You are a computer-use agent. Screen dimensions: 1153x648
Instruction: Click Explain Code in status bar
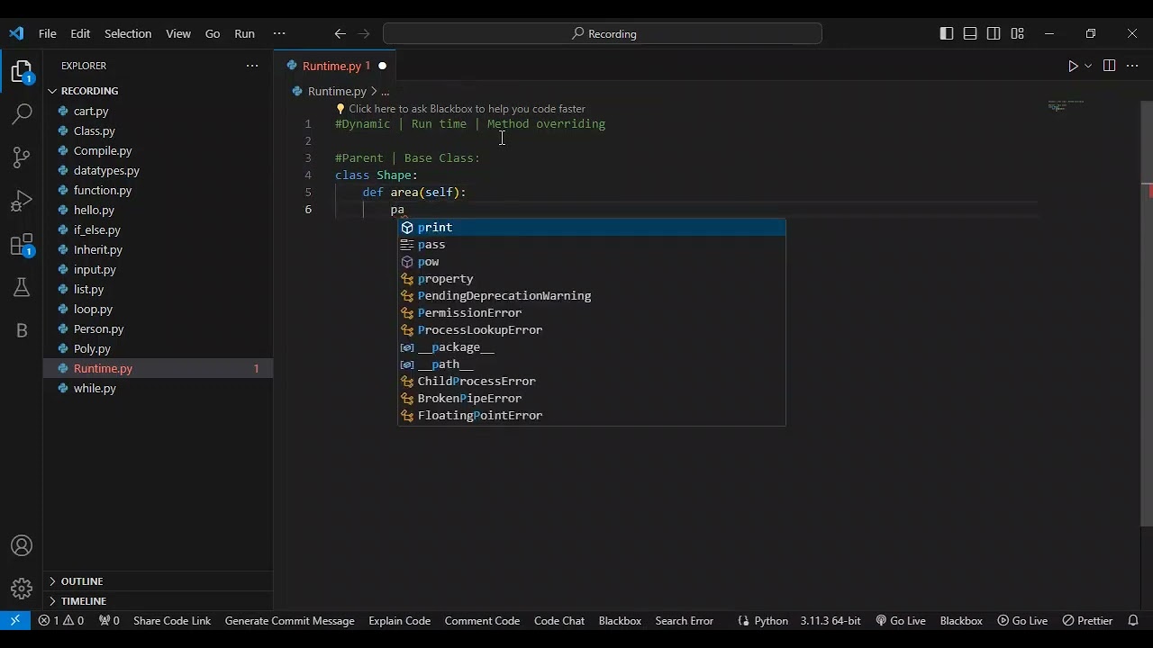click(x=399, y=621)
